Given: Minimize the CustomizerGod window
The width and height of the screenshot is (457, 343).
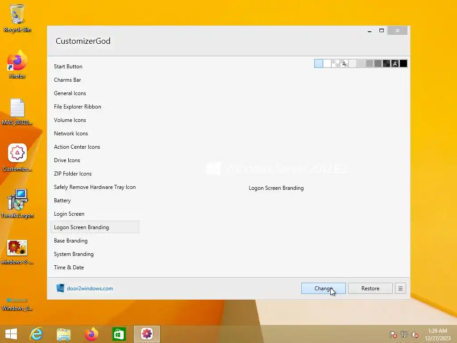Looking at the screenshot, I should [370, 31].
